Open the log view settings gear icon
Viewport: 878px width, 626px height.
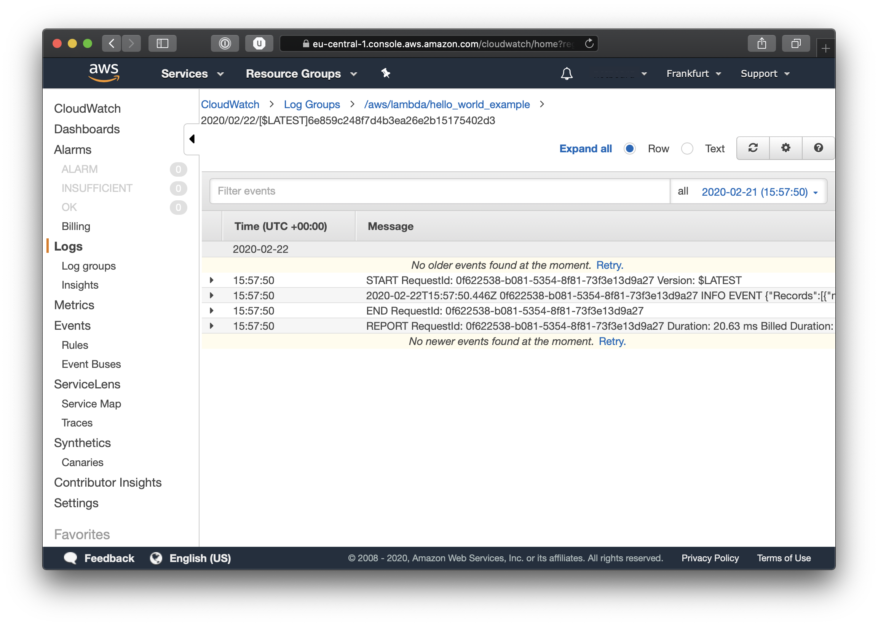pos(785,148)
